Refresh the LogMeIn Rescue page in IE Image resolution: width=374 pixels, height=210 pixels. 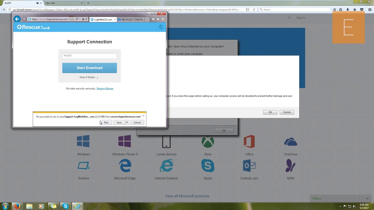coord(86,19)
